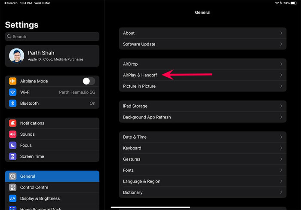Screen dimensions: 301x210
Task: Open Picture in Picture settings
Action: [x=203, y=86]
